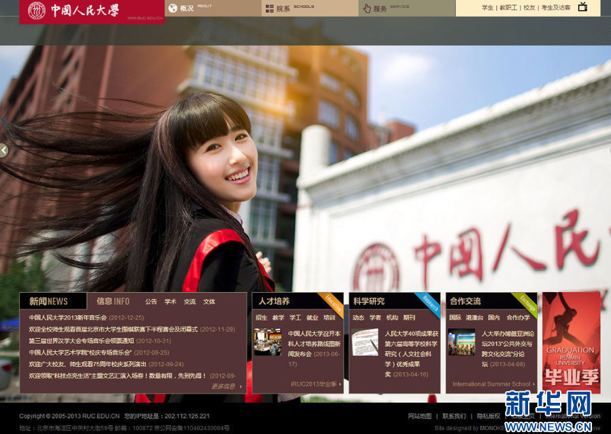611x434 pixels.
Task: Open 联系我们 contact link in footer
Action: pyautogui.click(x=454, y=416)
